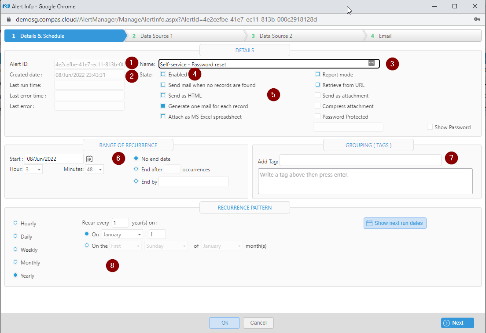Screen dimensions: 486x333
Task: Open the Minutes dropdown
Action: pos(95,170)
